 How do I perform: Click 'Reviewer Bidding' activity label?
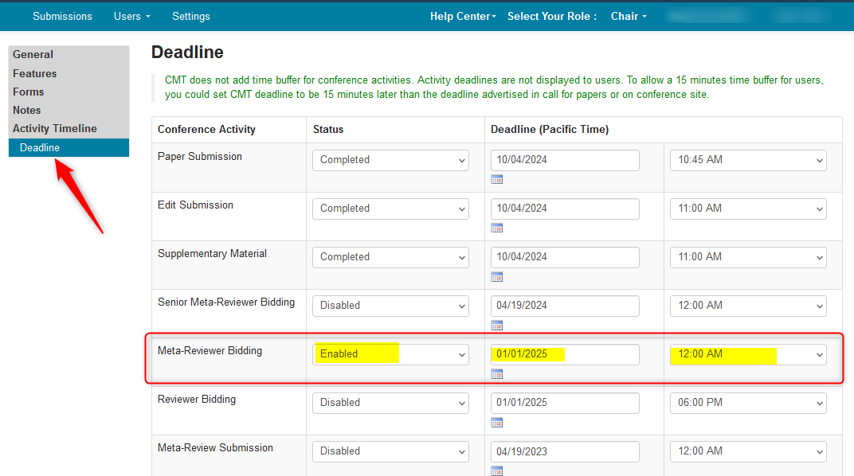point(197,400)
